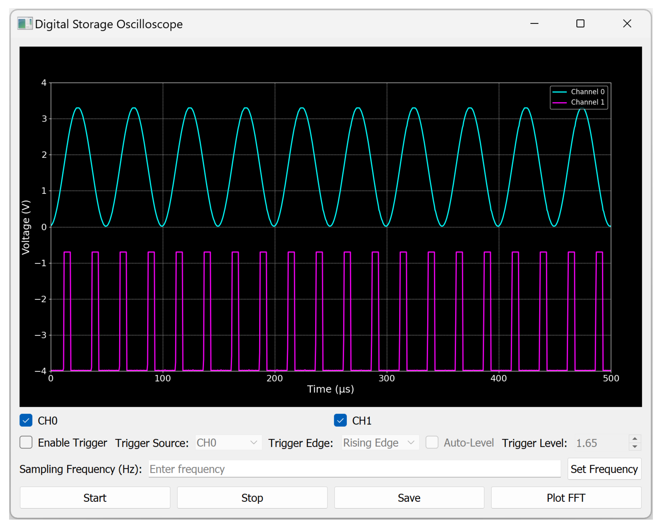Open the Trigger Source dropdown

228,443
